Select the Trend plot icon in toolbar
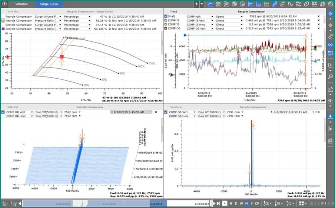Image resolution: width=335 pixels, height=208 pixels. pos(210,4)
